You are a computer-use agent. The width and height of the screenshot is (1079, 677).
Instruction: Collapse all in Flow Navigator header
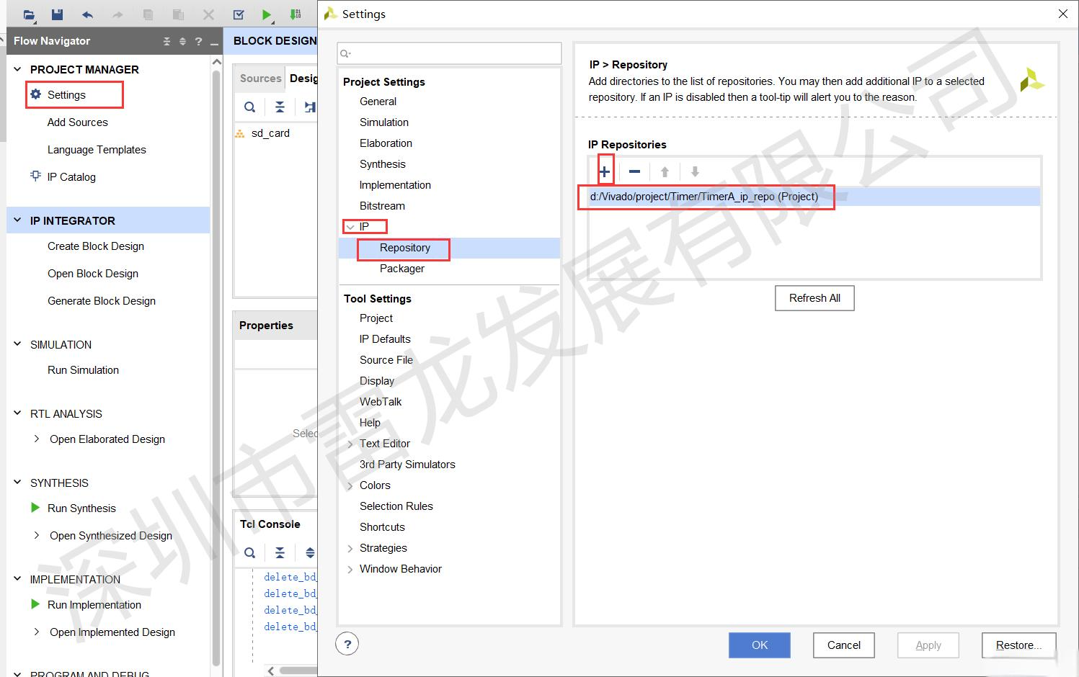[x=166, y=42]
